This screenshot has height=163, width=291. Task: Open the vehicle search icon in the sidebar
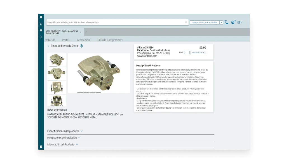[41, 24]
